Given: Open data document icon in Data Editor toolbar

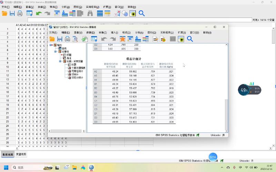Looking at the screenshot, I should tap(4, 13).
